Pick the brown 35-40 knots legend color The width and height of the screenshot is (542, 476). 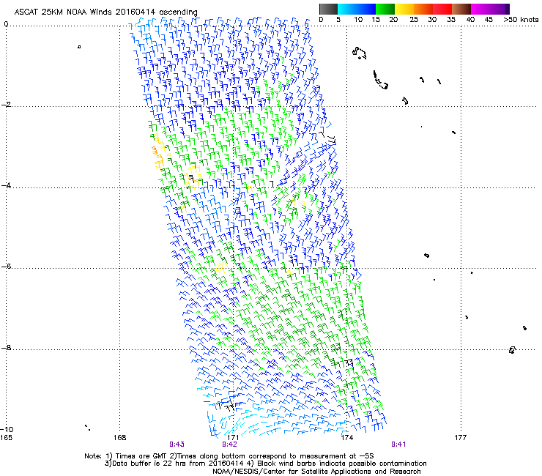(x=461, y=9)
